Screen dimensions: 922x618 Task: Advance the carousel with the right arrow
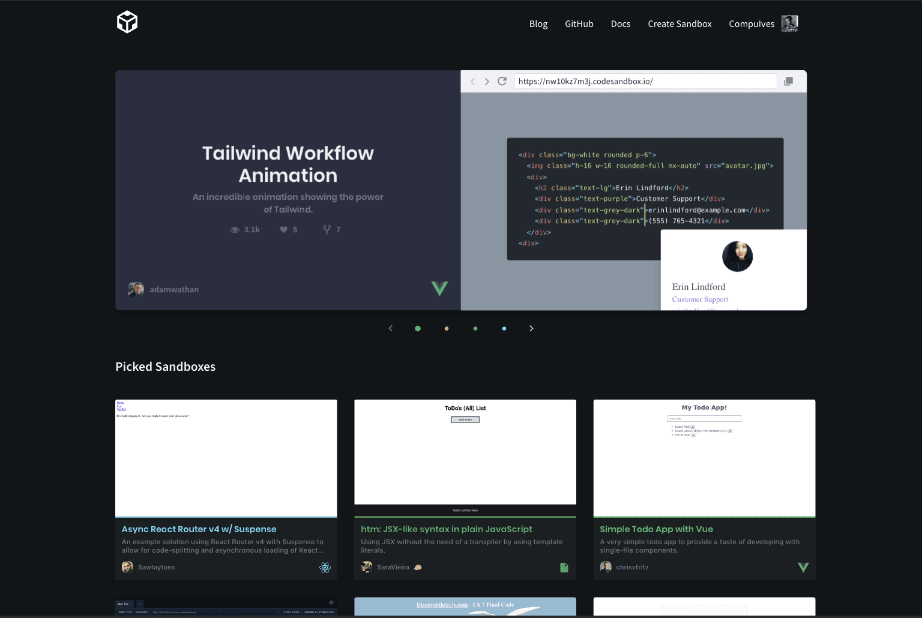pos(531,328)
